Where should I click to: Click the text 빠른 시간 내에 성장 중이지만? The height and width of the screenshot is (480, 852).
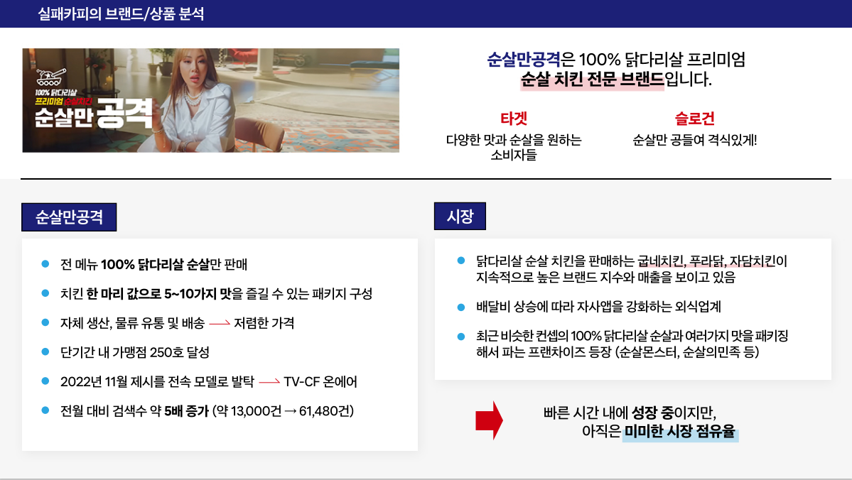coord(630,413)
